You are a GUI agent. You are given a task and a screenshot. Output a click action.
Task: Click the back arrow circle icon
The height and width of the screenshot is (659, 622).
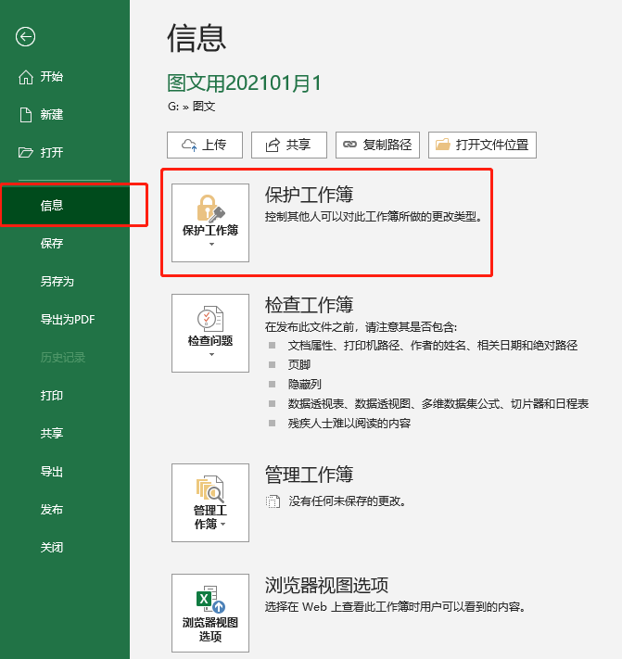(x=25, y=36)
